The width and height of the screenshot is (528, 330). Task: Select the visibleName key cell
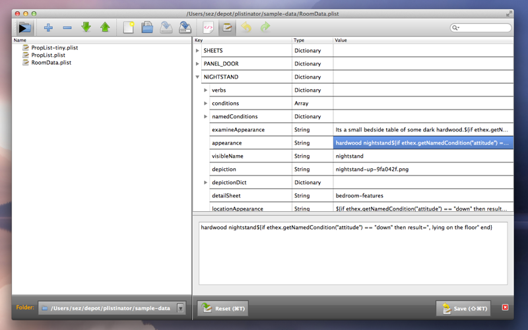click(250, 156)
